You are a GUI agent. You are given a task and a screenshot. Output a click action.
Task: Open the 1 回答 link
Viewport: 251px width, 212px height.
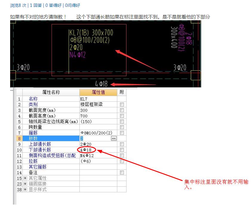[x=36, y=5]
